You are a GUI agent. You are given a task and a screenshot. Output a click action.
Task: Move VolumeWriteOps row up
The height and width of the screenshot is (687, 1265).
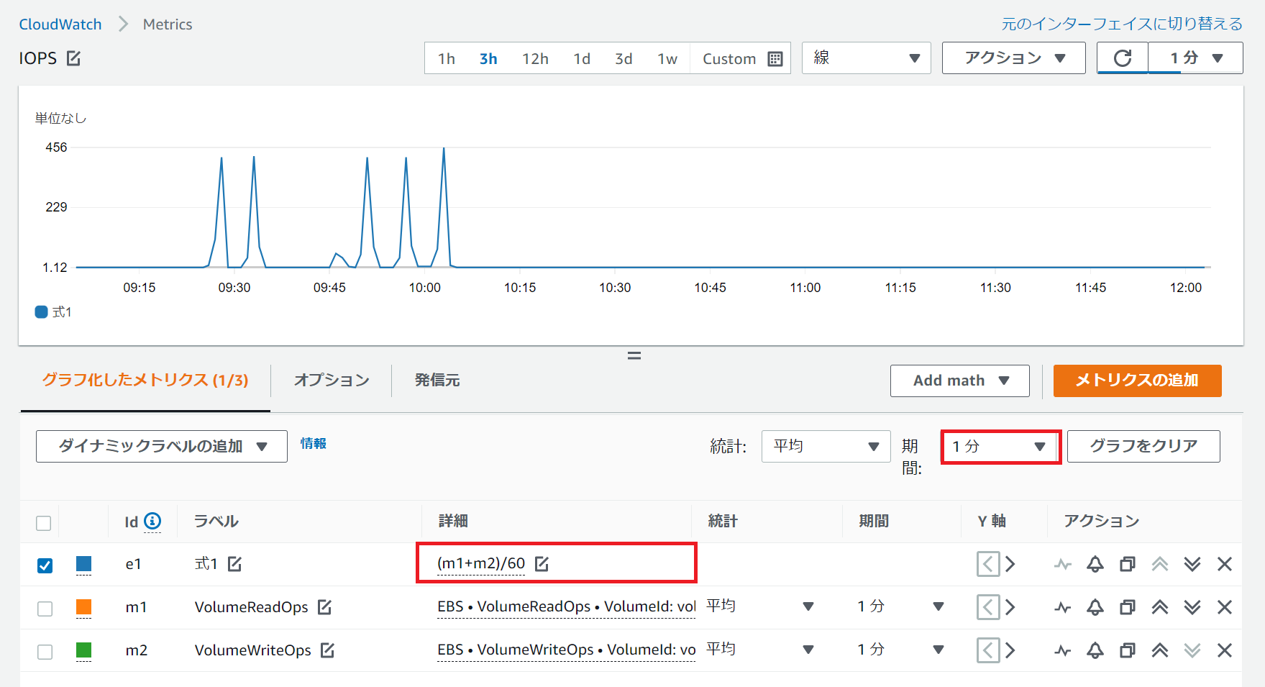[1160, 650]
